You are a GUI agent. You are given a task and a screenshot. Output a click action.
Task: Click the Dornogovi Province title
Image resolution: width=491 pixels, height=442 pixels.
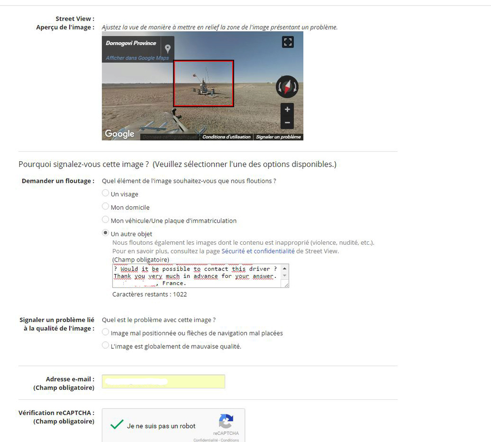pos(131,43)
